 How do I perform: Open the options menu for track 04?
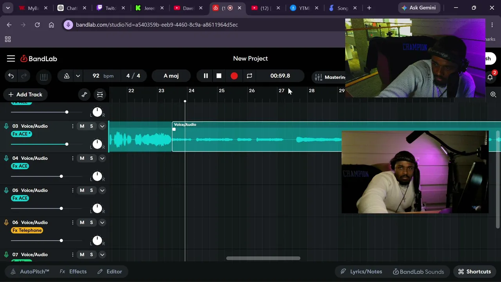click(72, 158)
